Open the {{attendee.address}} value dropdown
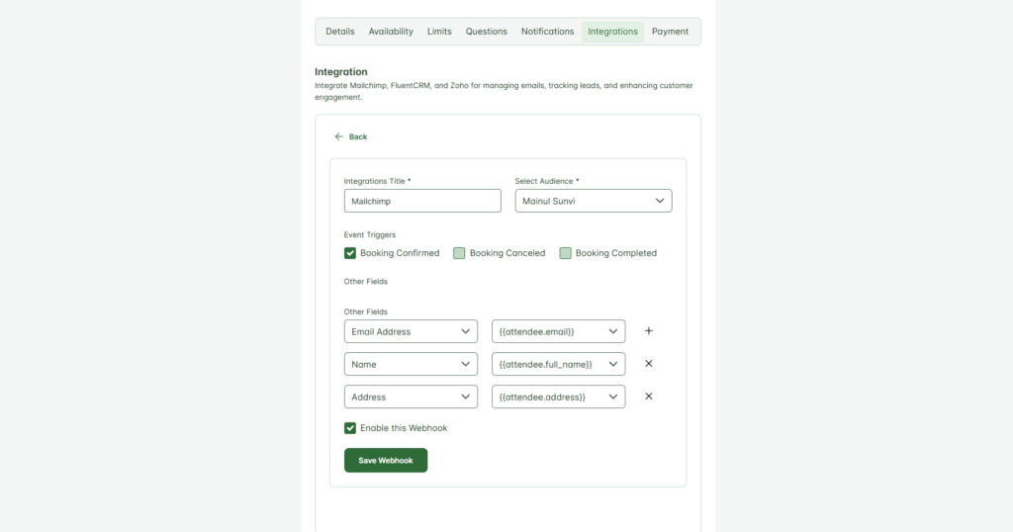 (558, 397)
